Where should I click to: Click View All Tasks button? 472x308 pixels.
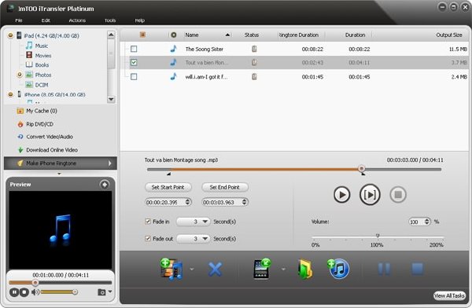449,295
